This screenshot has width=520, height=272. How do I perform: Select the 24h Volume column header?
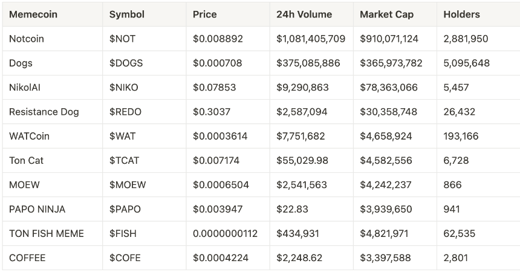point(304,15)
